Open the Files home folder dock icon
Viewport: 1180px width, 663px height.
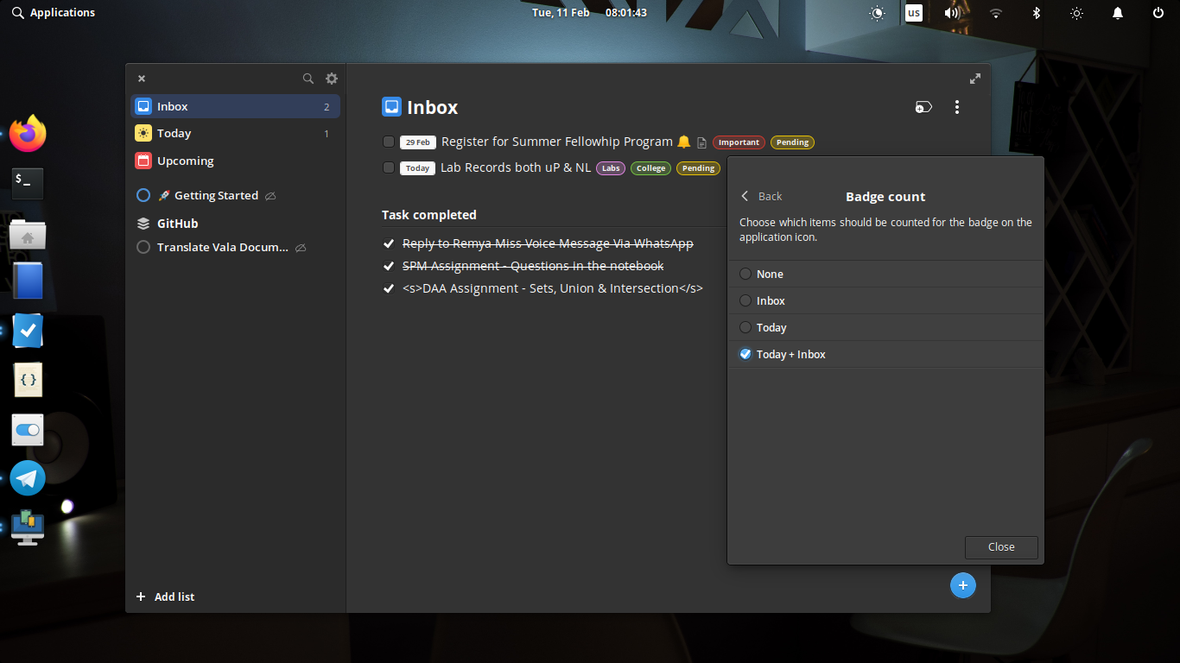(x=28, y=233)
